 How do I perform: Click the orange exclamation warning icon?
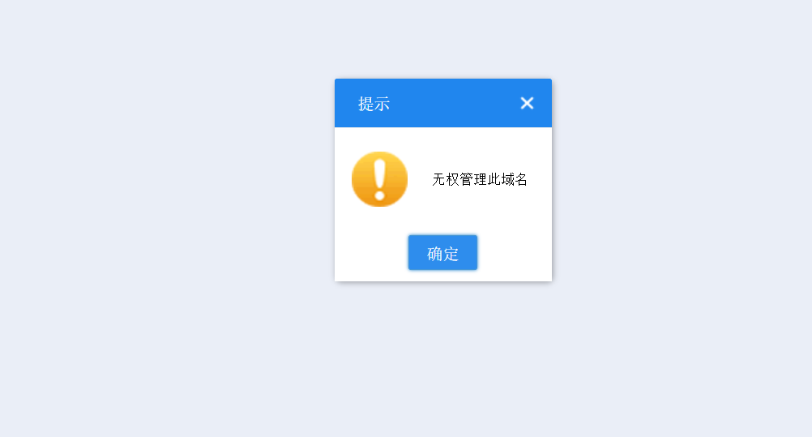point(379,179)
